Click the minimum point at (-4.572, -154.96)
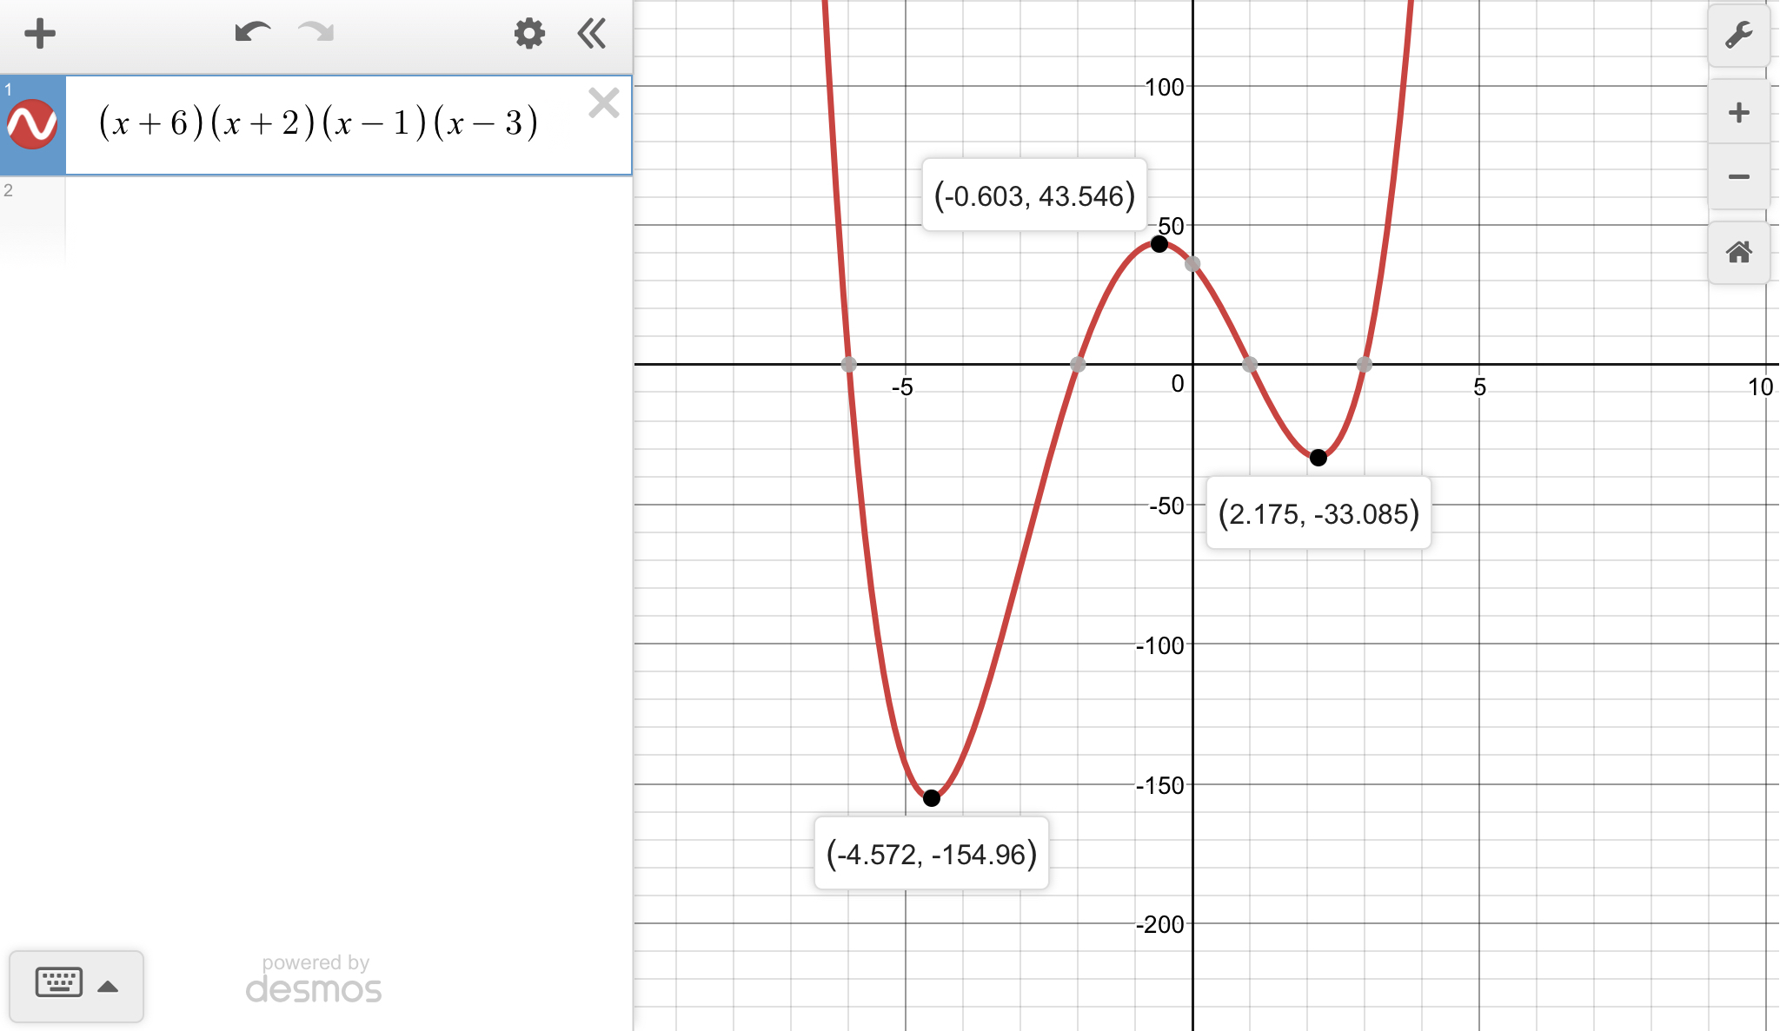The image size is (1780, 1031). pyautogui.click(x=931, y=797)
